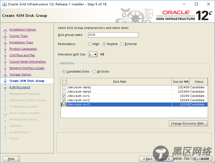This screenshot has height=163, width=215.
Task: Close the installer window
Action: point(209,4)
